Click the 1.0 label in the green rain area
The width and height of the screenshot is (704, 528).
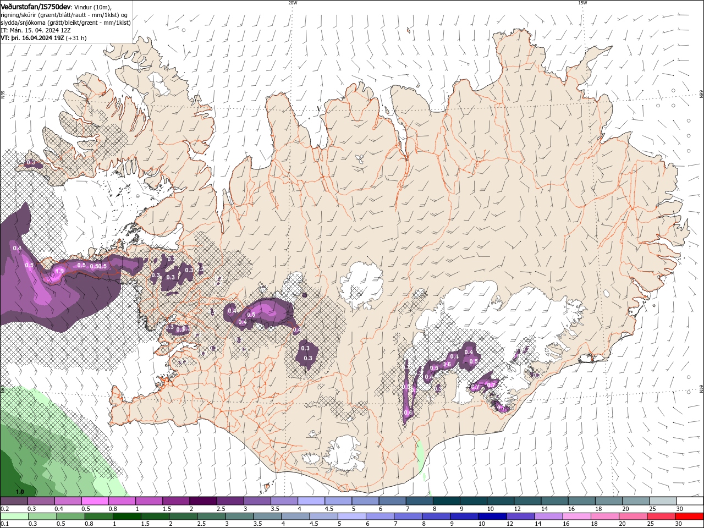[x=20, y=491]
